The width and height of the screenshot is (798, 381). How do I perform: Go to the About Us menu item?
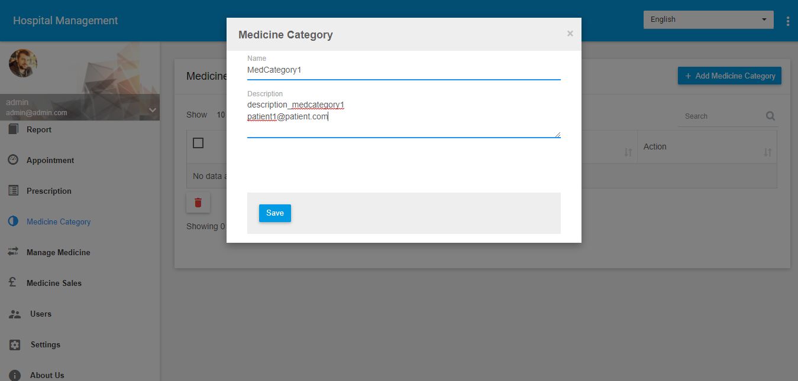coord(47,375)
